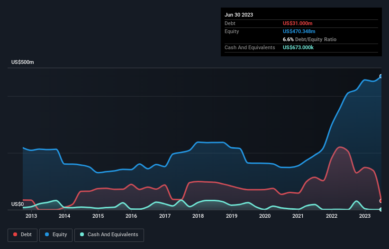
Task: Click the 2014 x-axis label
Action: pos(64,216)
